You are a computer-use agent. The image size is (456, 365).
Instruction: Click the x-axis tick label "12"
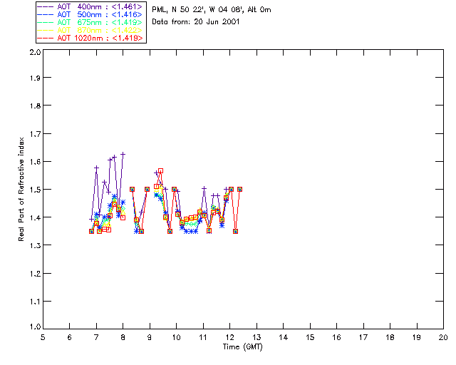(229, 337)
